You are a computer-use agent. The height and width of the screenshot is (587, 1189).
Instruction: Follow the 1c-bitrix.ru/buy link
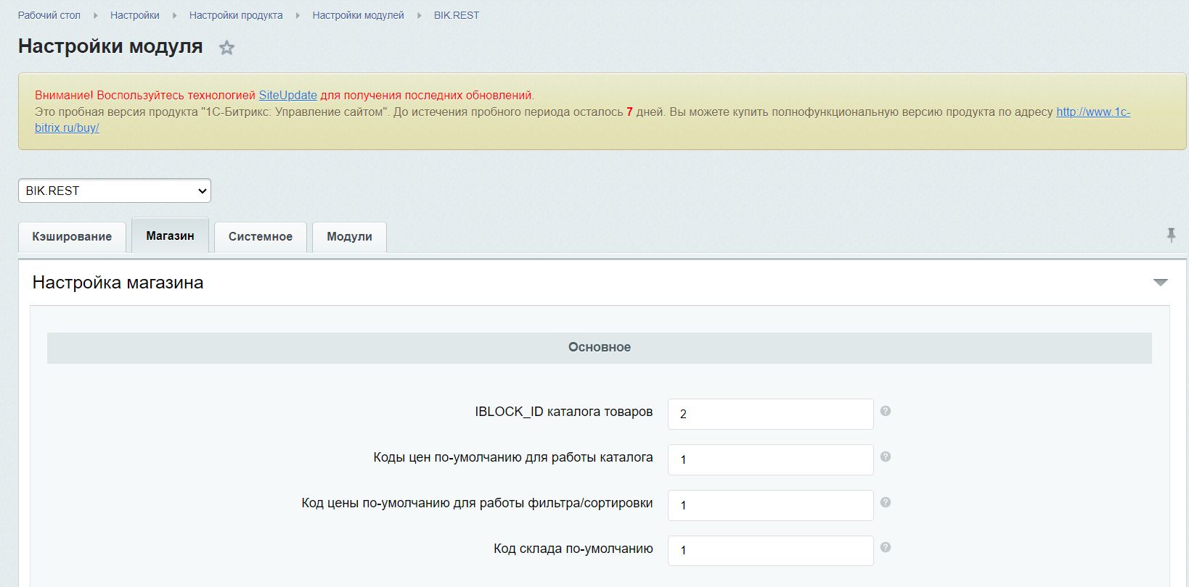1092,112
